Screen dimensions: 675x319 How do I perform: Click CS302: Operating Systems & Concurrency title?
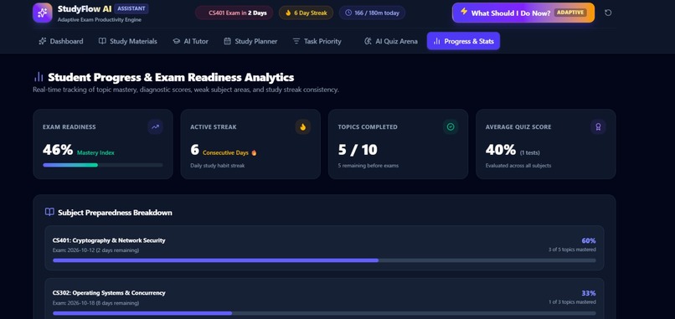coord(109,293)
